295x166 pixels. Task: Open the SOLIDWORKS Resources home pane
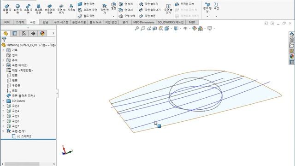(x=292, y=34)
